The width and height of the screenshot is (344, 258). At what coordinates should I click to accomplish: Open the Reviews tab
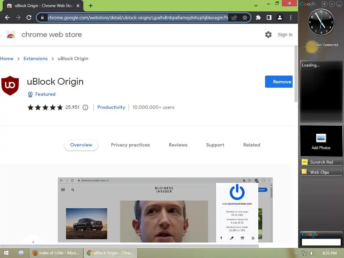click(x=178, y=145)
